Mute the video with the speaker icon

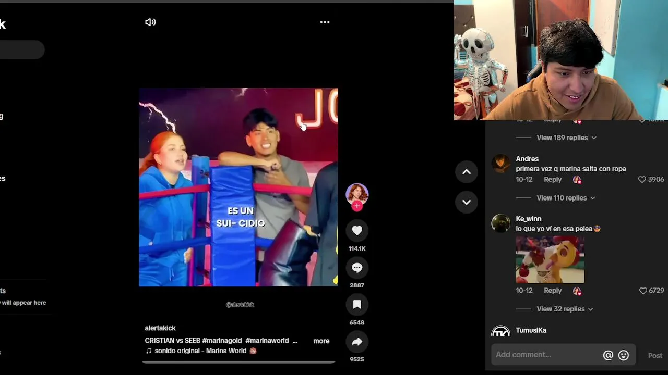150,22
